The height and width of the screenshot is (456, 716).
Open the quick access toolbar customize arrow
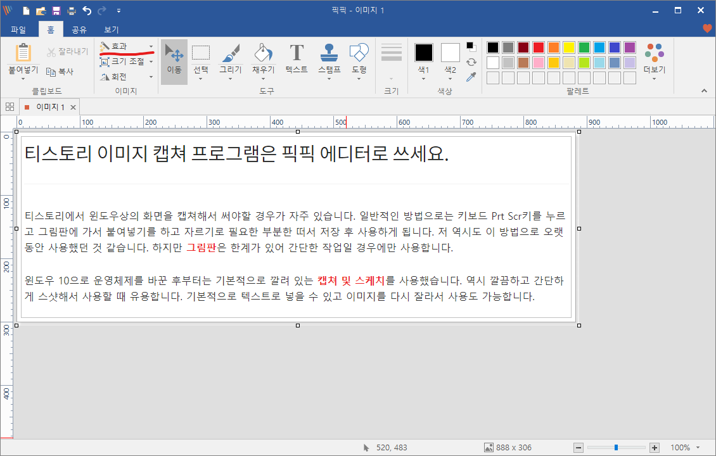pyautogui.click(x=118, y=11)
